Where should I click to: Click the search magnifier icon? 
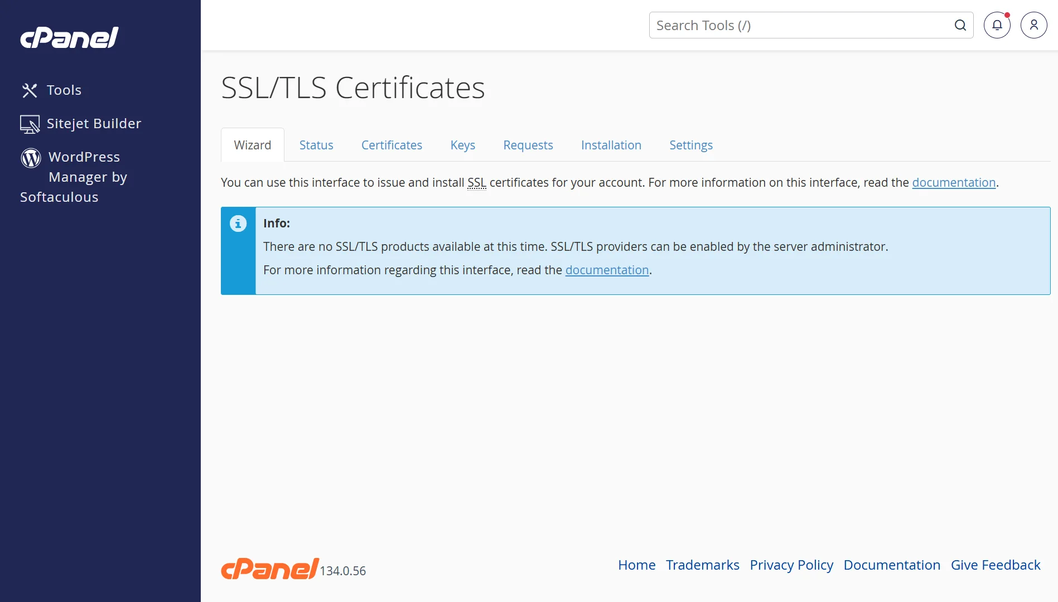(x=960, y=25)
